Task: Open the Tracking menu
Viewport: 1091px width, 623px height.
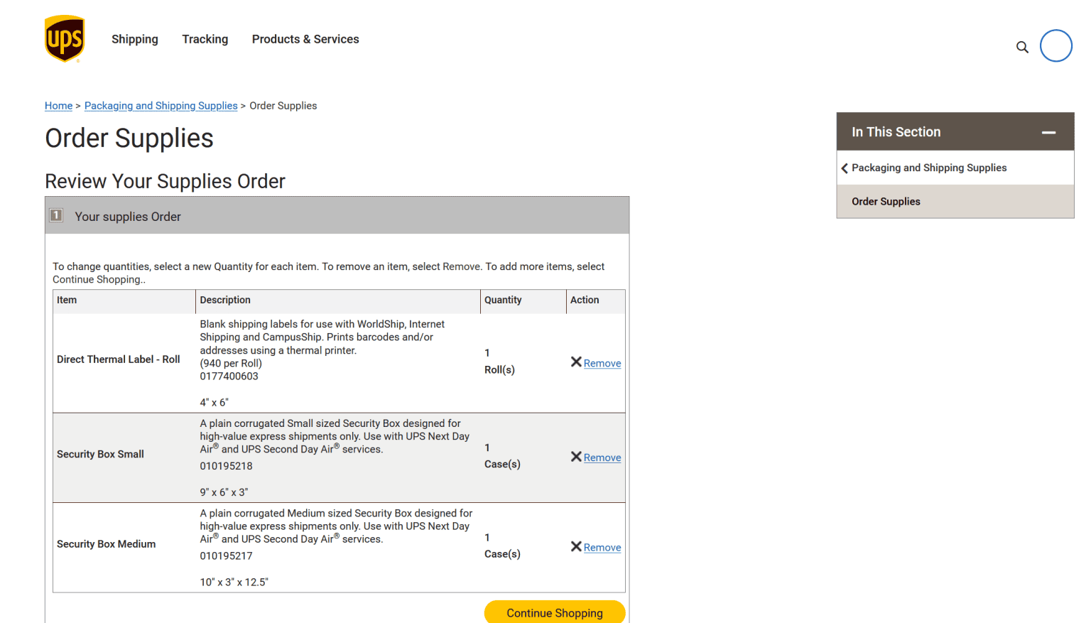Action: coord(205,39)
